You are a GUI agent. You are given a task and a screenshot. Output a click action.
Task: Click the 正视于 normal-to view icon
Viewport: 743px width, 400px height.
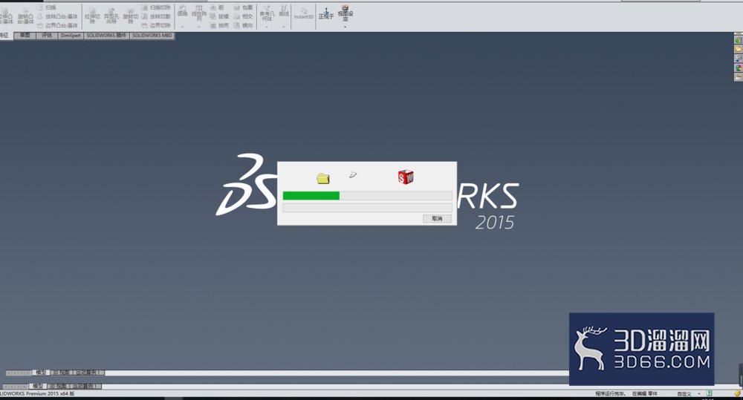pyautogui.click(x=326, y=13)
